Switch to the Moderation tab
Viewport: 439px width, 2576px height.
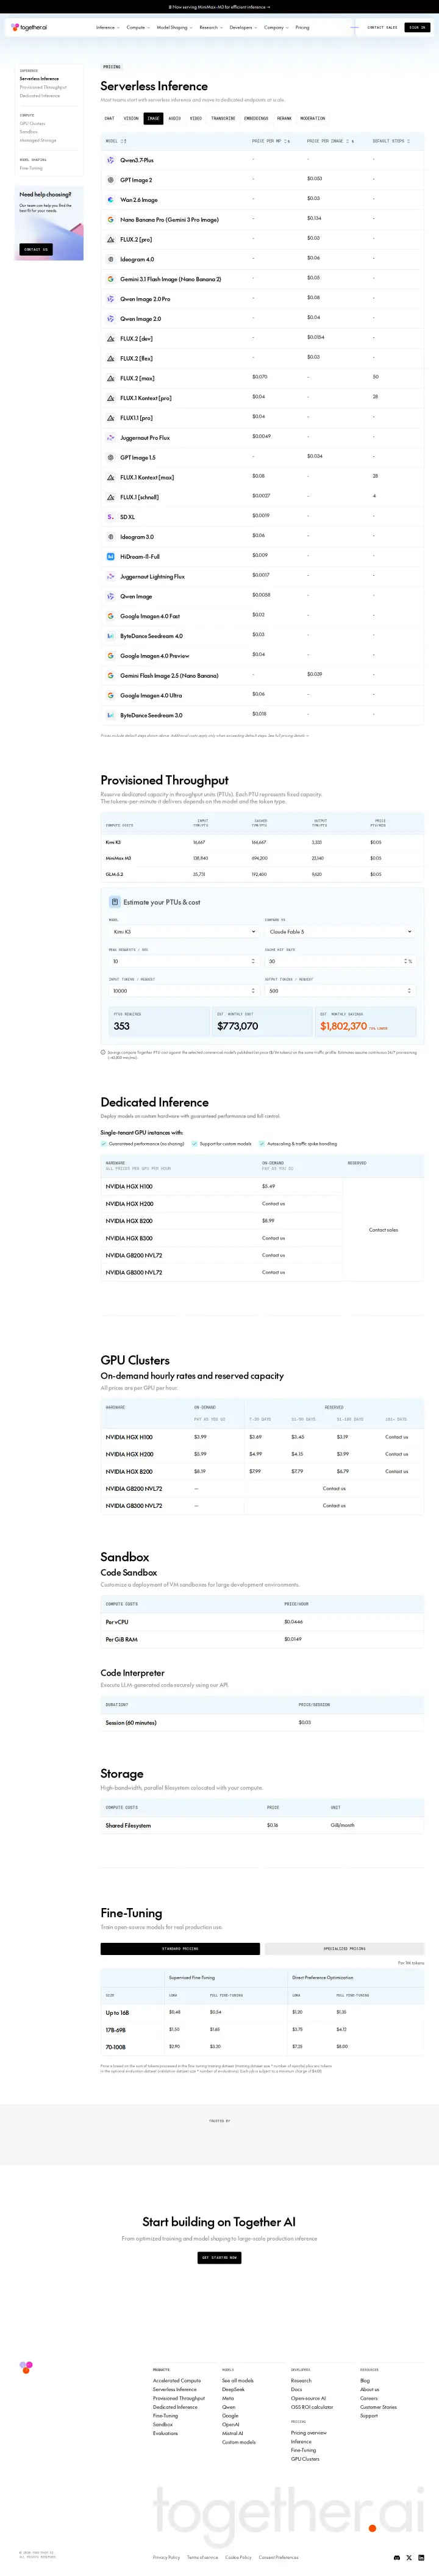[x=313, y=118]
